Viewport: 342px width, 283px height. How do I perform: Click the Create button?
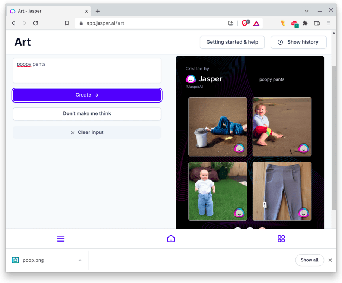(x=87, y=95)
